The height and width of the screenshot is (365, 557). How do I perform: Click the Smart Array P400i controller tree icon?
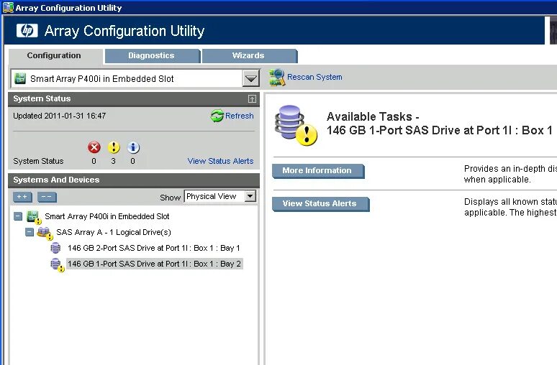34,216
